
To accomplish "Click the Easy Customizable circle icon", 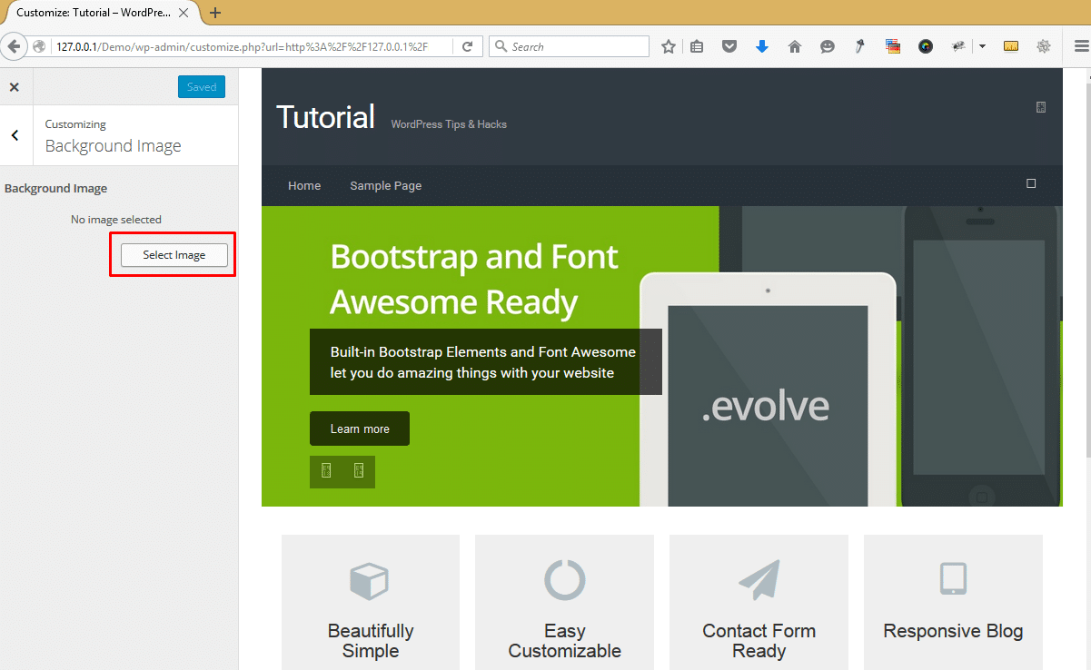I will 564,579.
